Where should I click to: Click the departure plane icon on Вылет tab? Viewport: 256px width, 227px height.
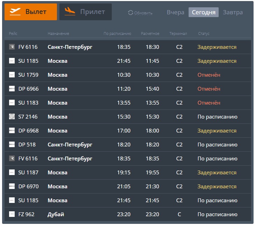coord(15,12)
